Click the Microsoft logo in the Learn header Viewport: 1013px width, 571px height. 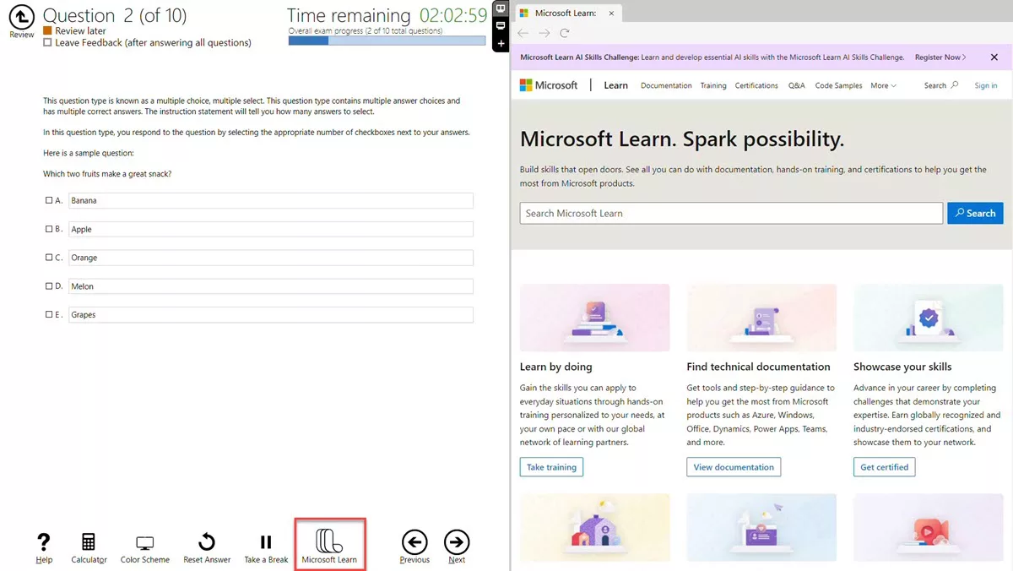coord(549,85)
